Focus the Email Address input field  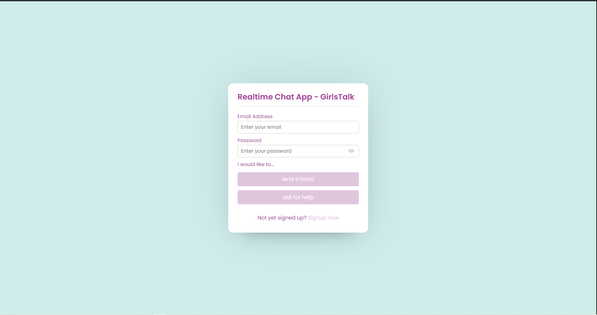[298, 127]
